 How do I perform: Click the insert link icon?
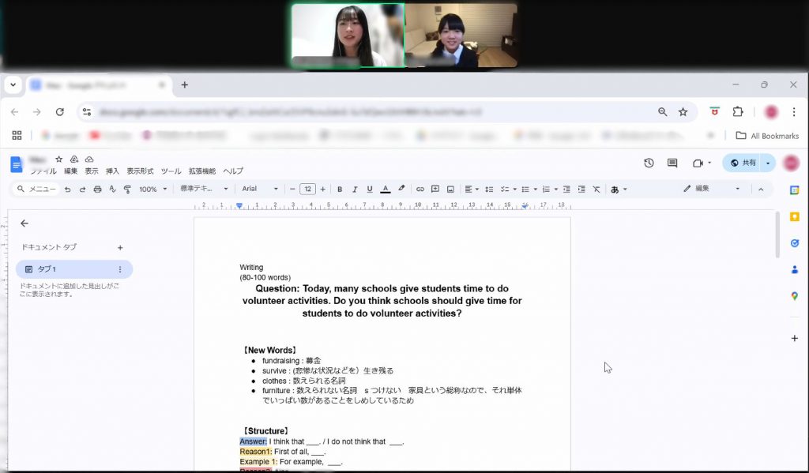420,190
